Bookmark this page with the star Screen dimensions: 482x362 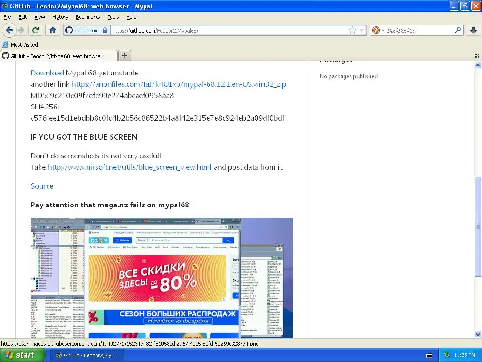click(x=352, y=30)
